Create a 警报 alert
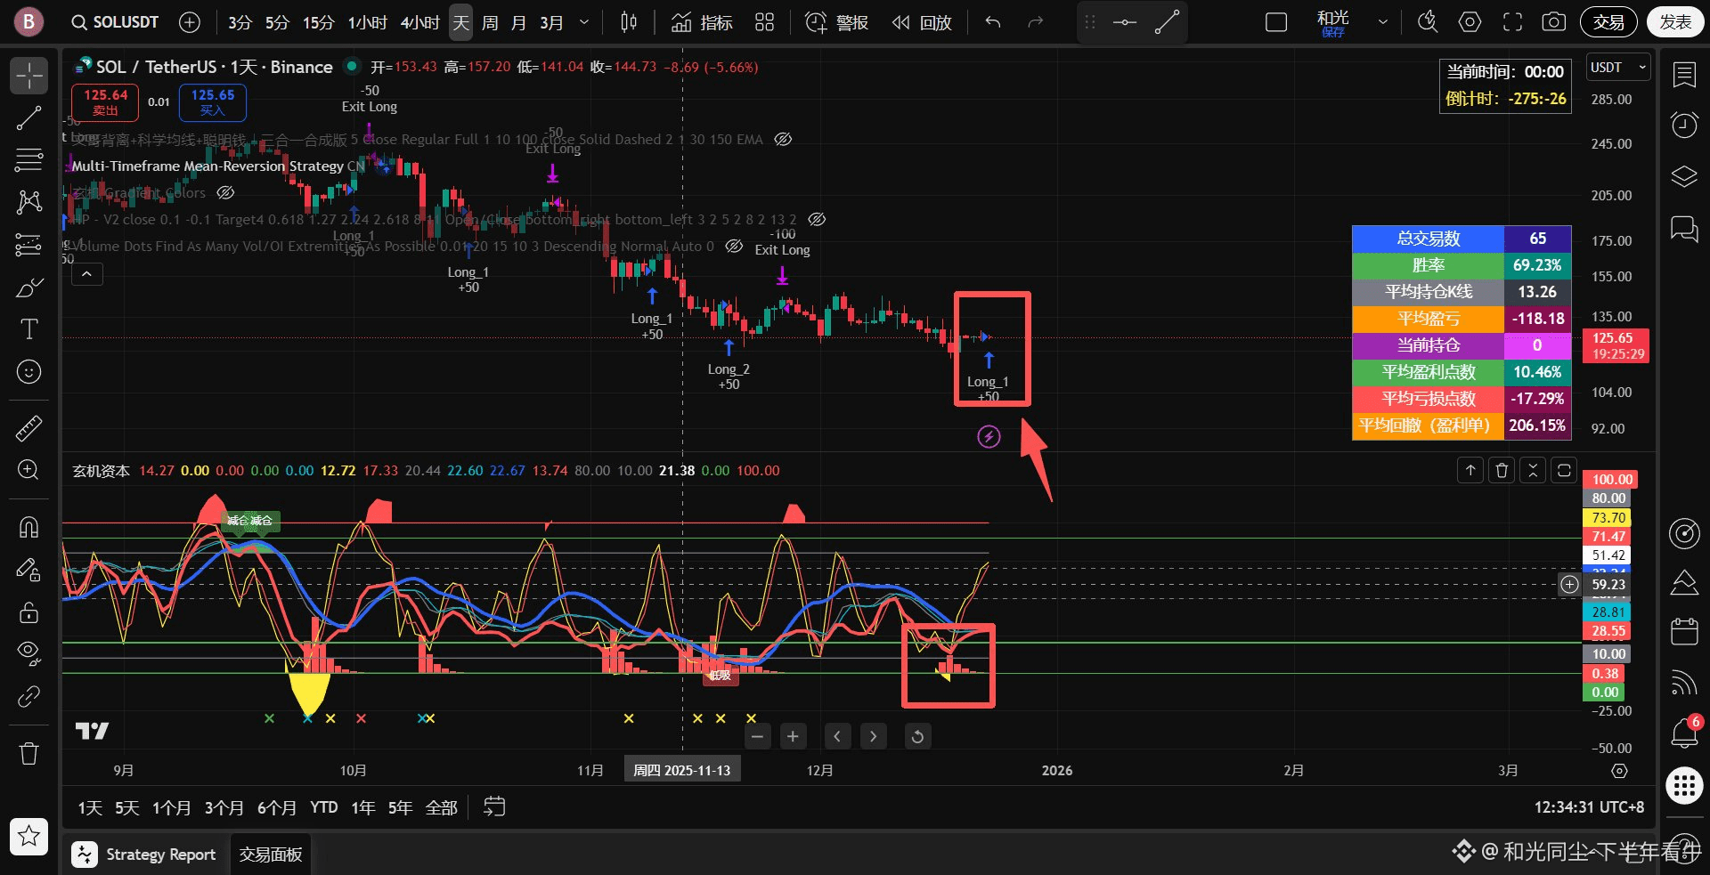This screenshot has width=1710, height=875. click(836, 22)
